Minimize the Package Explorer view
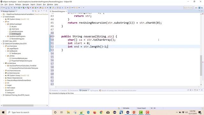The width and height of the screenshot is (204, 115). pos(44,11)
